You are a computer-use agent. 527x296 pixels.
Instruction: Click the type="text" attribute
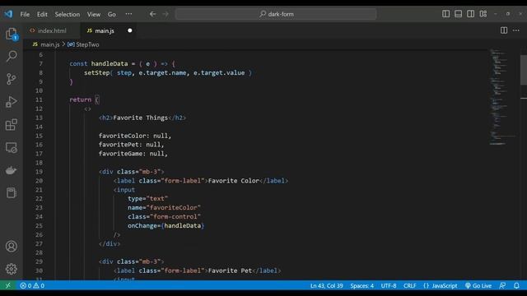tap(147, 199)
